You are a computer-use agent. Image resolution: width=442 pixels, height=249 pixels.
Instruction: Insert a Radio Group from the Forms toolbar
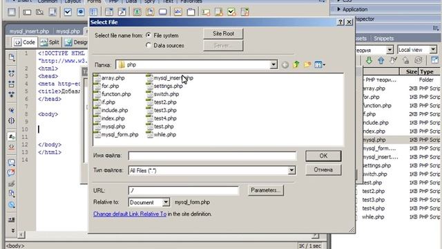[x=94, y=12]
